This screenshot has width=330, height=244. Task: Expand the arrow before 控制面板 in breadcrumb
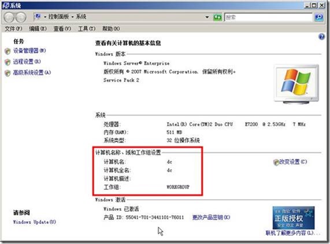click(45, 17)
